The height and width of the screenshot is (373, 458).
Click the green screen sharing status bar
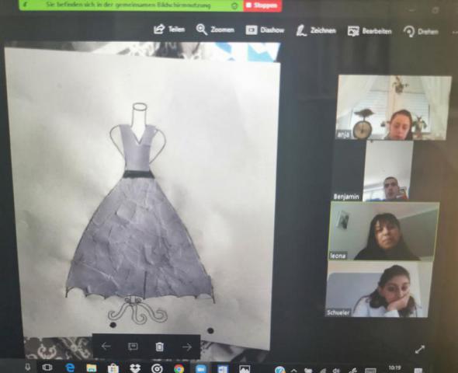[131, 5]
